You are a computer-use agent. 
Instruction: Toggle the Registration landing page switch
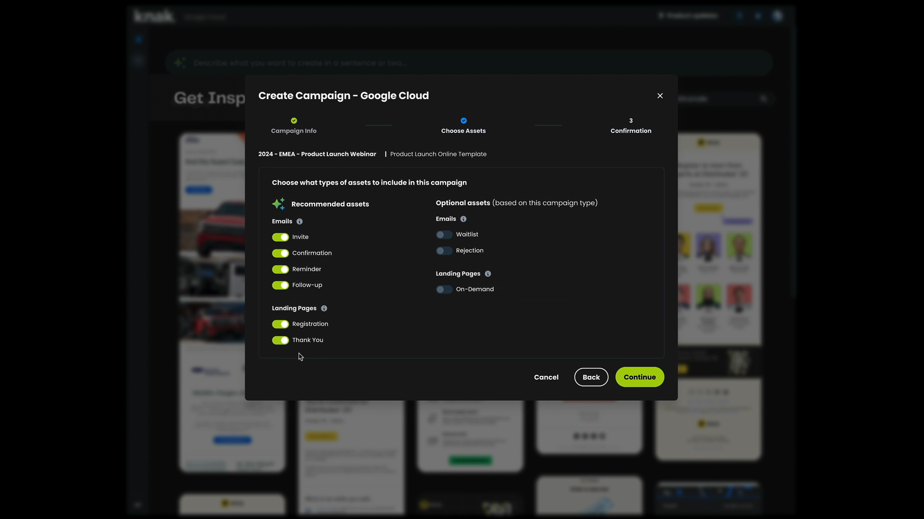pyautogui.click(x=280, y=324)
